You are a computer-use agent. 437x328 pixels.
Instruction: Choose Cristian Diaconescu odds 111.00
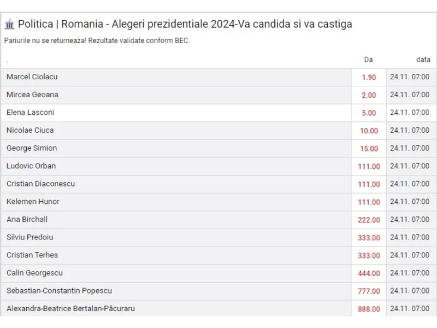[x=369, y=184]
